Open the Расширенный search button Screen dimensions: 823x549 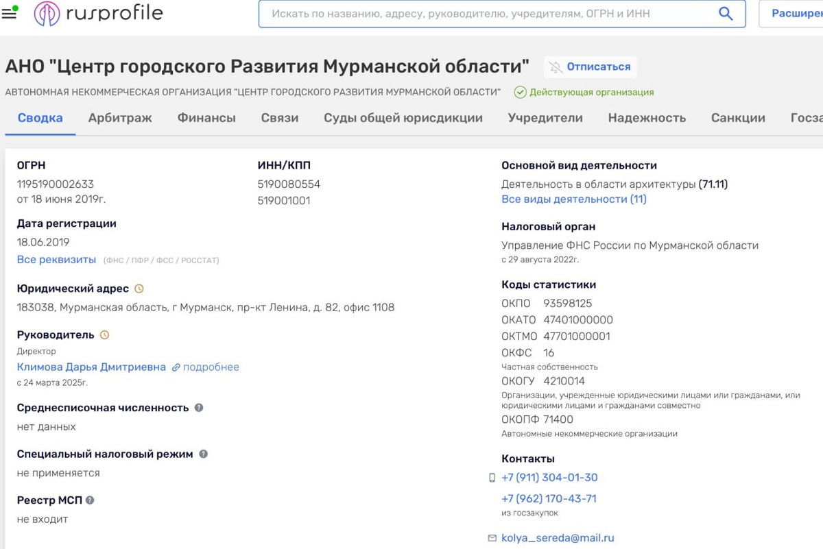click(x=791, y=14)
